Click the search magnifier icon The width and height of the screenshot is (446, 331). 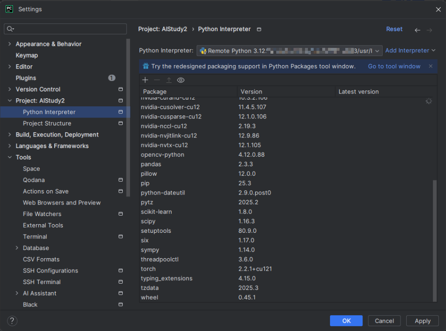tap(10, 29)
